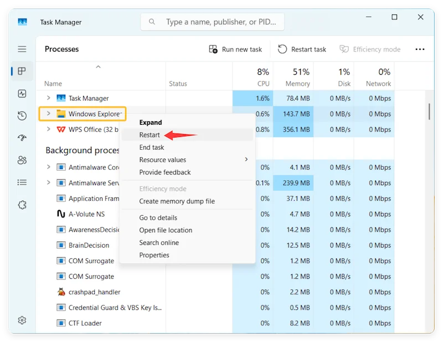Click Run new task button
This screenshot has width=443, height=342.
235,49
